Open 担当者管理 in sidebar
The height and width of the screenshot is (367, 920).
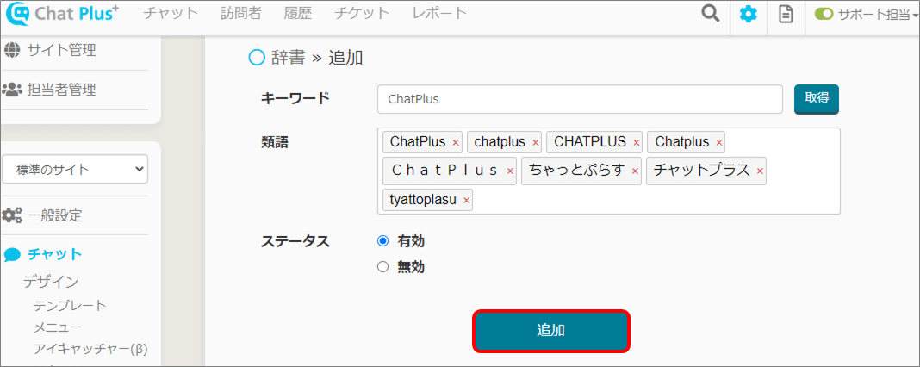pyautogui.click(x=62, y=90)
